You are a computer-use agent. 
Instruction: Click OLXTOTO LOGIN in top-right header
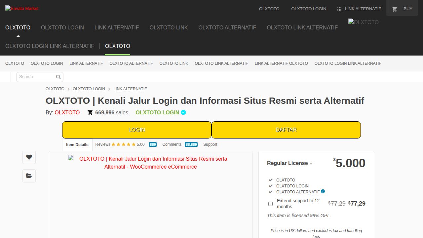tap(309, 9)
